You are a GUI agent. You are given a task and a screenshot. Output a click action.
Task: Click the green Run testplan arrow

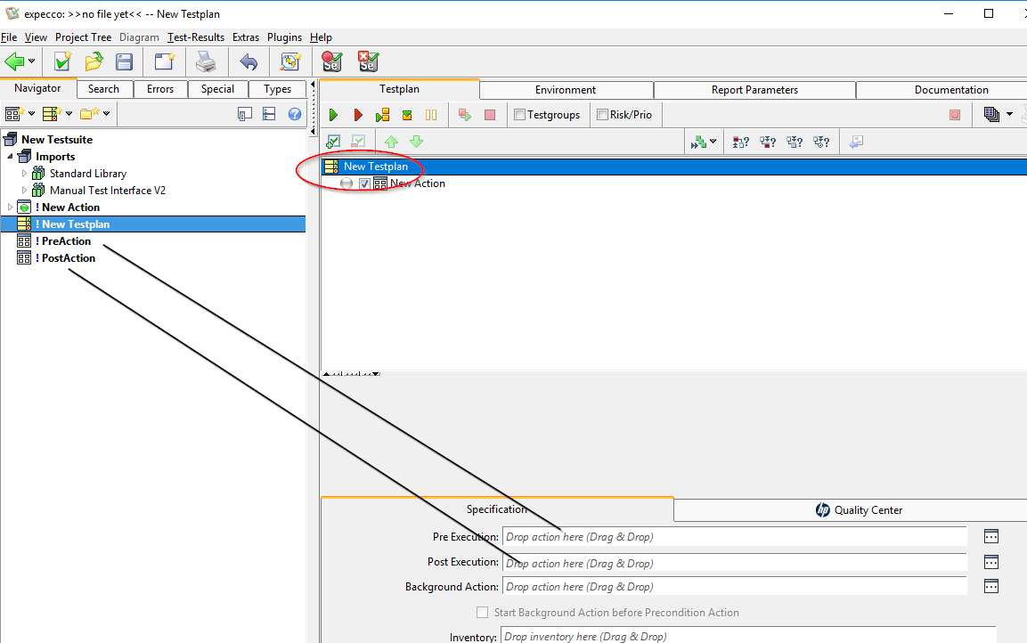point(333,115)
